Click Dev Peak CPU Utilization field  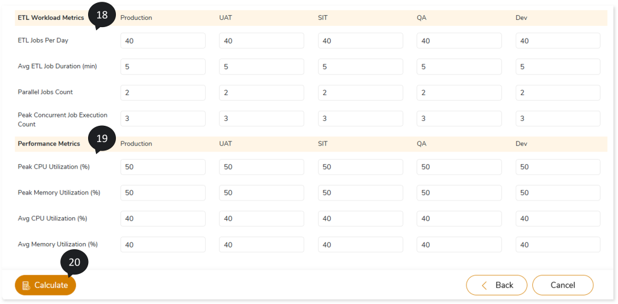(558, 167)
